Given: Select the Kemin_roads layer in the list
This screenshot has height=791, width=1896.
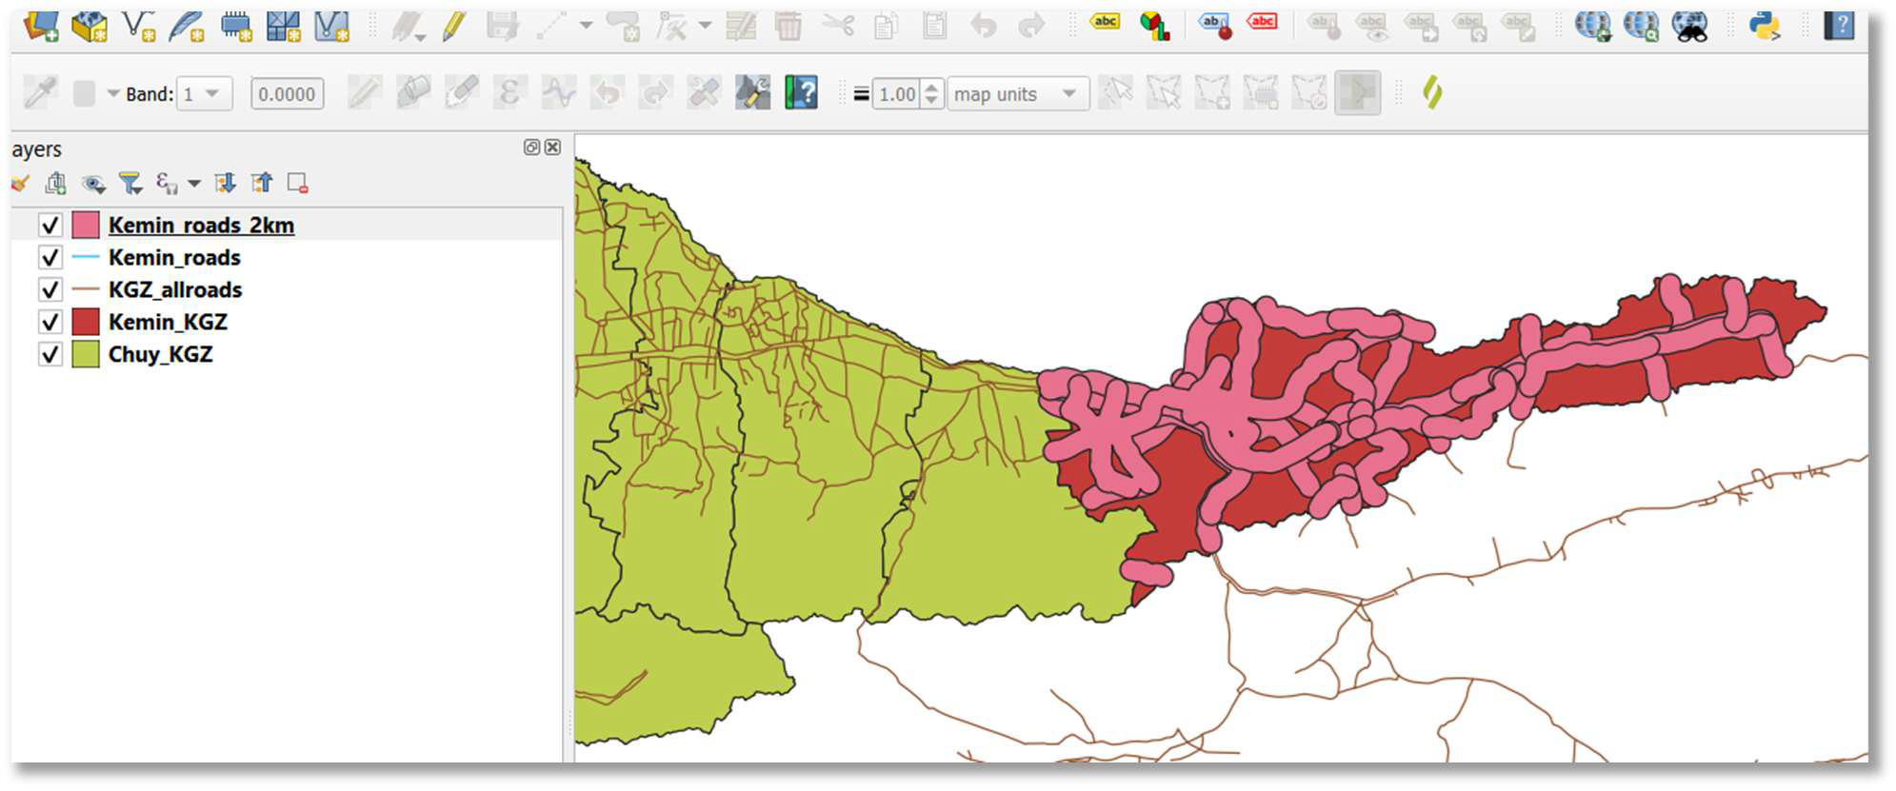Looking at the screenshot, I should (x=174, y=258).
